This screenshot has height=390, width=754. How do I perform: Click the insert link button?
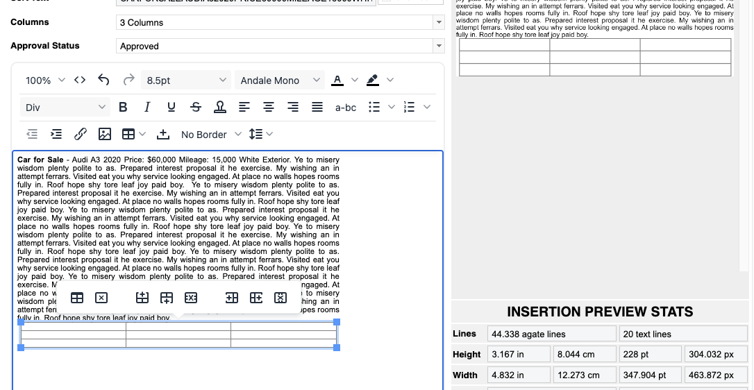[80, 134]
